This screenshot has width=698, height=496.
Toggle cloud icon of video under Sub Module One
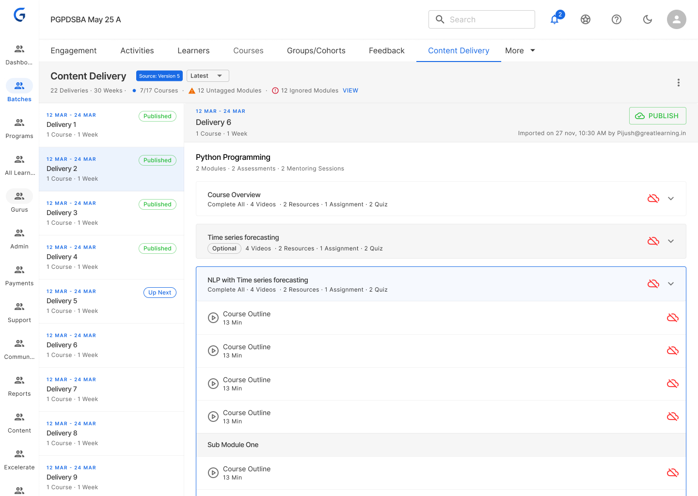(673, 473)
